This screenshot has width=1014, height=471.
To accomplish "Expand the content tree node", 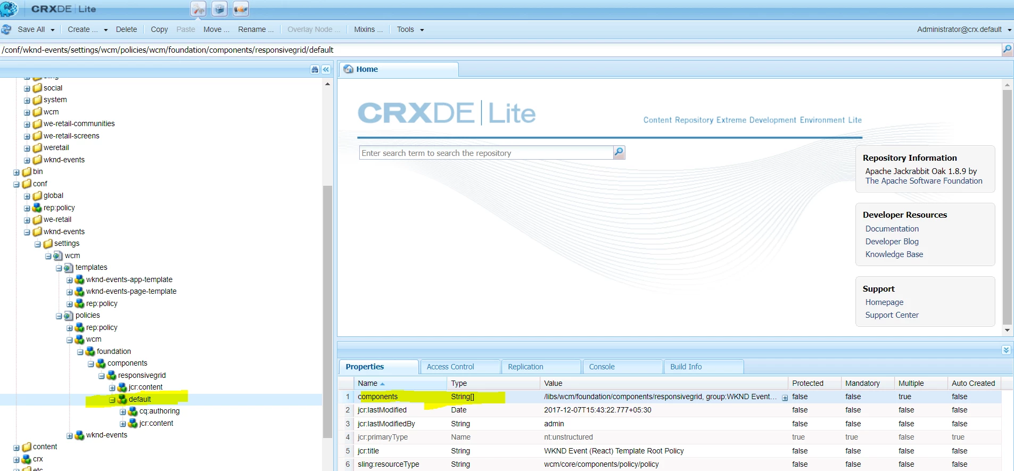I will pyautogui.click(x=17, y=448).
